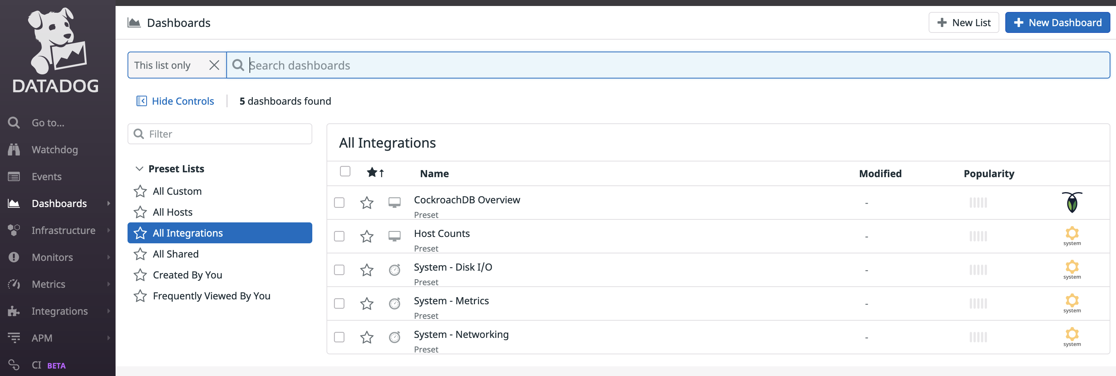Click the Integrations icon in the sidebar
The height and width of the screenshot is (376, 1116).
tap(14, 311)
